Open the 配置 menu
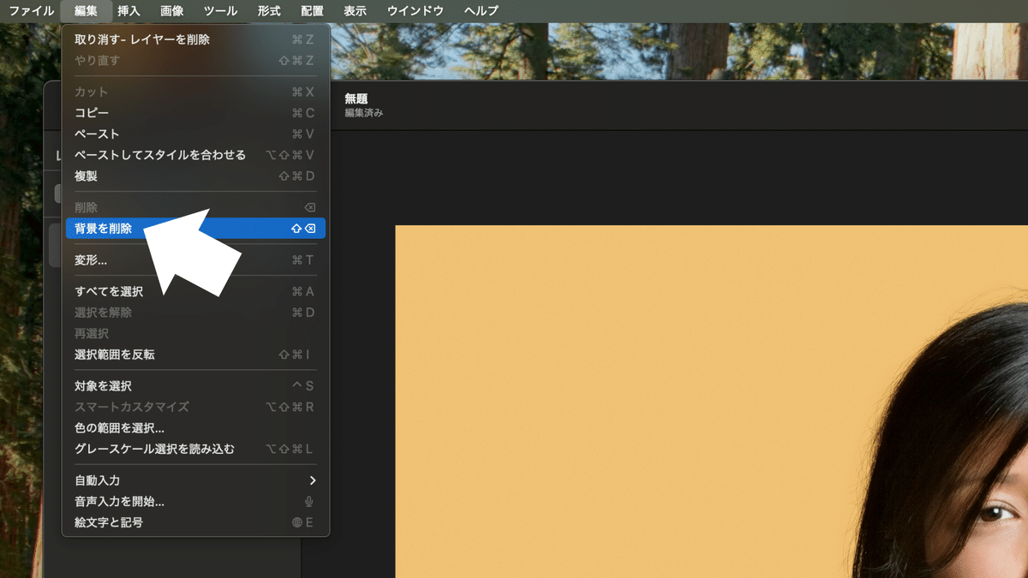 [x=312, y=11]
